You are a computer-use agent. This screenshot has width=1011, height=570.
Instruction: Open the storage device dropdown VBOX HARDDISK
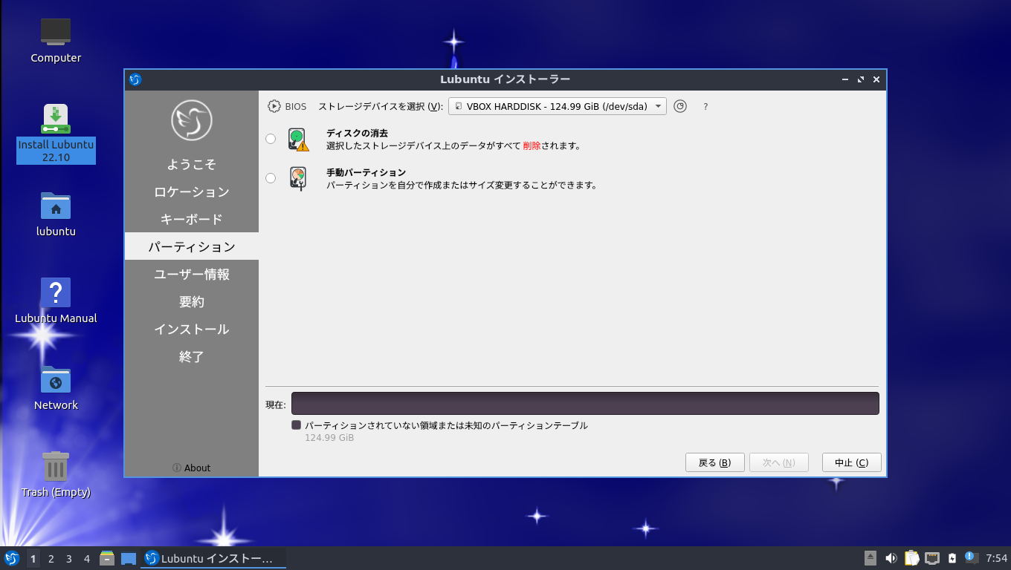pyautogui.click(x=558, y=106)
